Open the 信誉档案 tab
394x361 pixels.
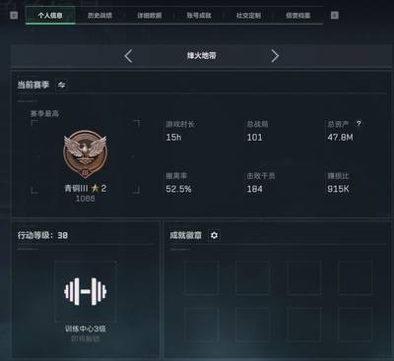click(x=298, y=16)
